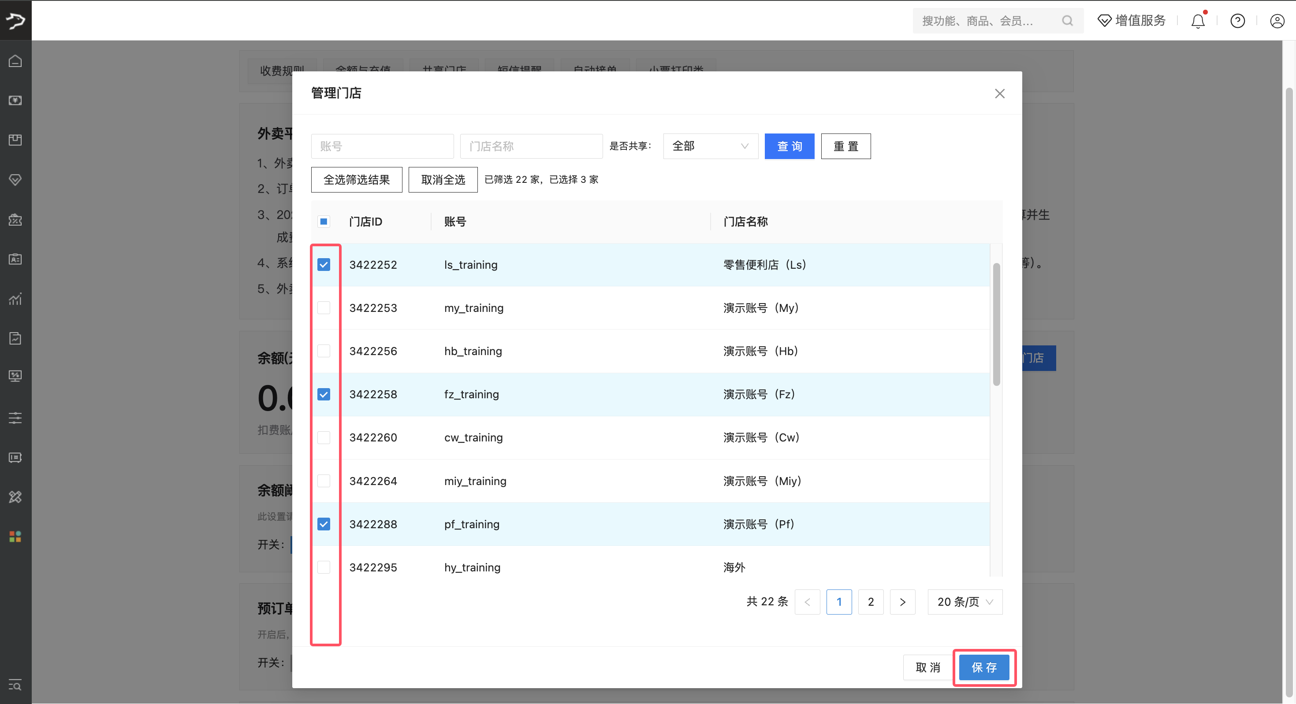
Task: Click the 增值服务 diamond icon
Action: pyautogui.click(x=1104, y=21)
